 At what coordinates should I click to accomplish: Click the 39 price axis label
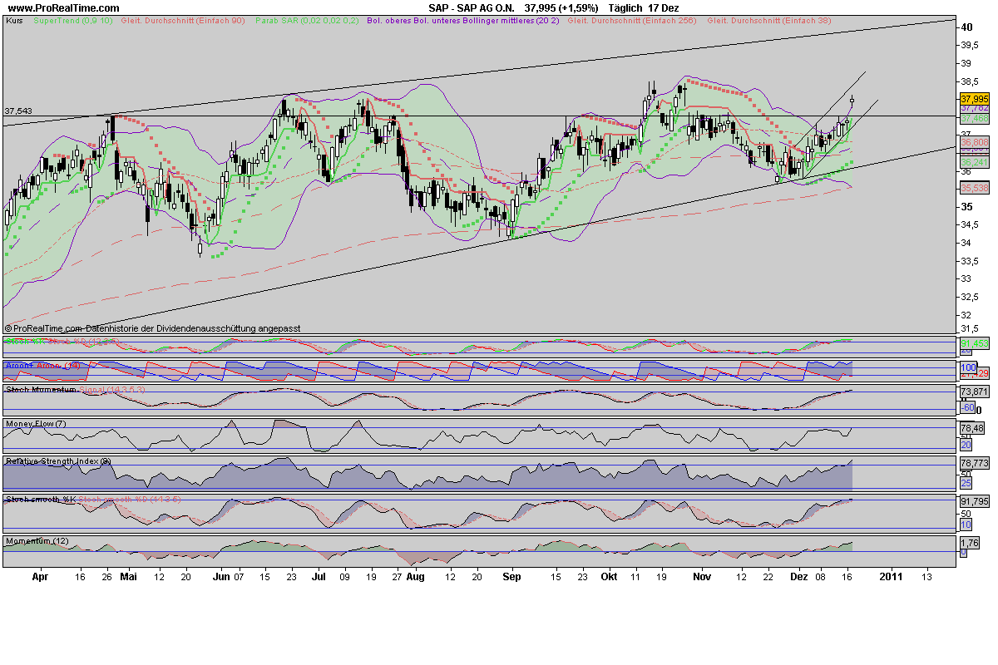coord(966,63)
